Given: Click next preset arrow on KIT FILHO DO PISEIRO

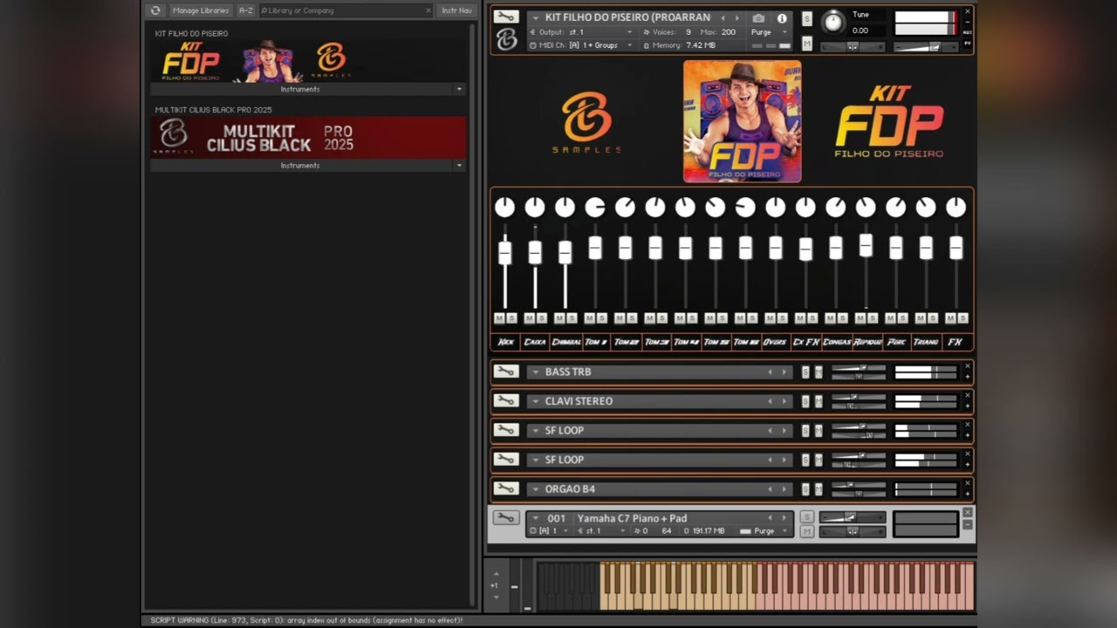Looking at the screenshot, I should tap(737, 17).
